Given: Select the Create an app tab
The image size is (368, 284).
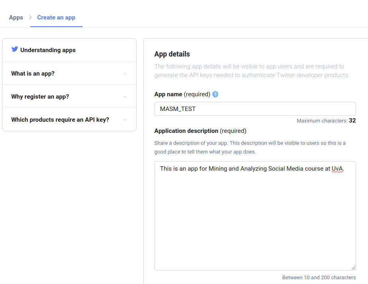Looking at the screenshot, I should (56, 18).
